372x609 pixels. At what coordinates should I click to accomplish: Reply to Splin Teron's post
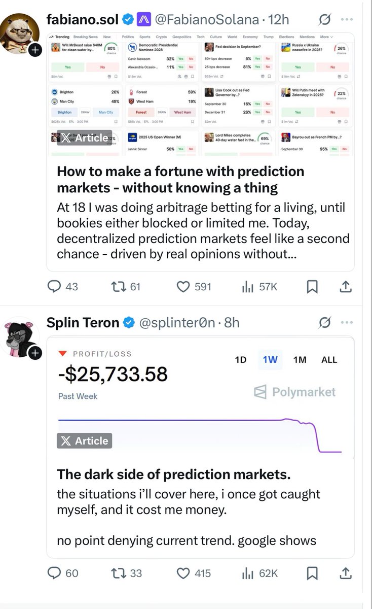pos(54,573)
